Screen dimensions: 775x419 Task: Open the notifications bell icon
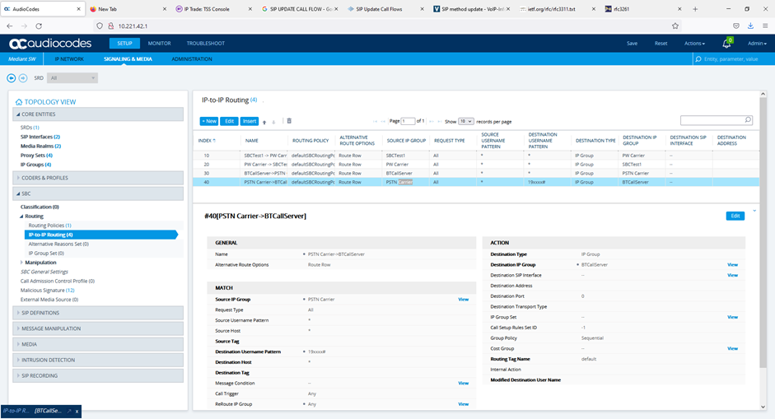pos(726,44)
